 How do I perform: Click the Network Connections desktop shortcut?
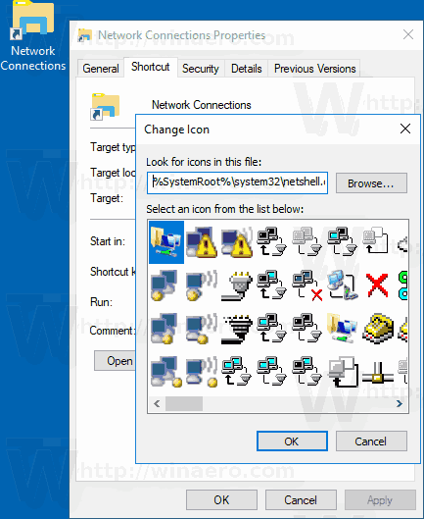[33, 35]
